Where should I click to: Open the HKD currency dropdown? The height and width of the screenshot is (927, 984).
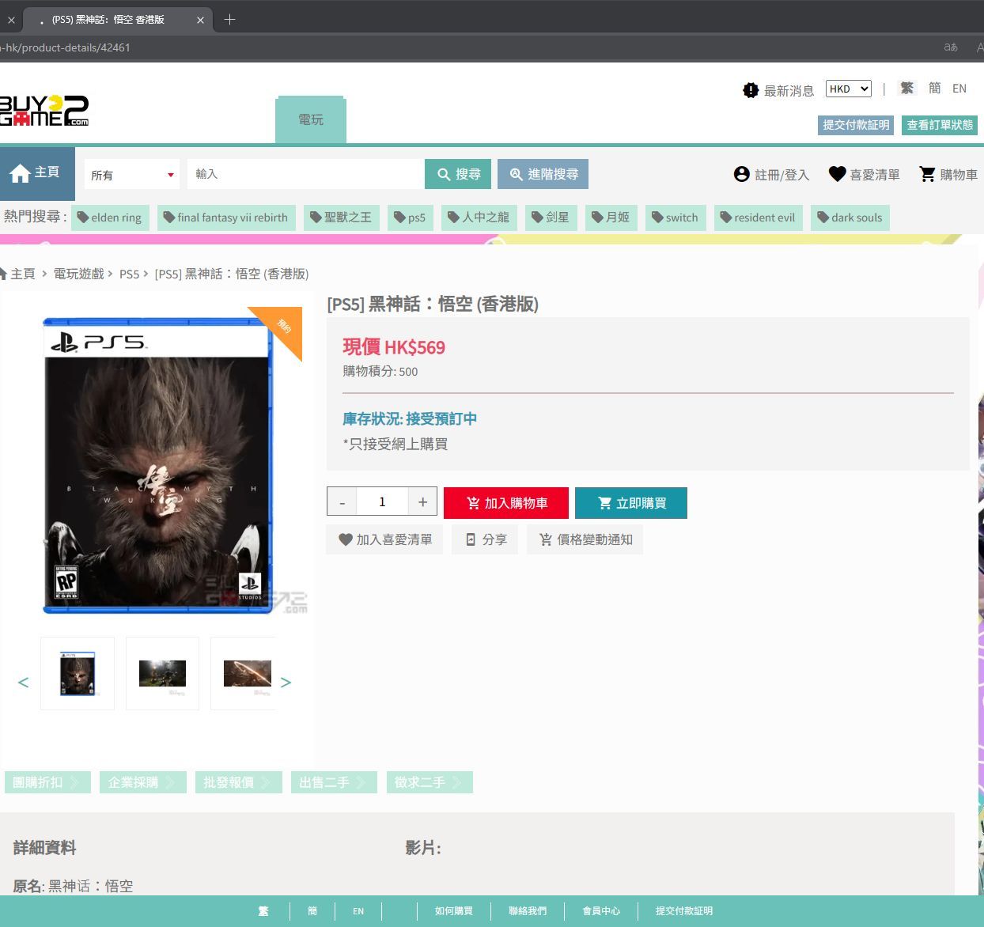point(847,89)
